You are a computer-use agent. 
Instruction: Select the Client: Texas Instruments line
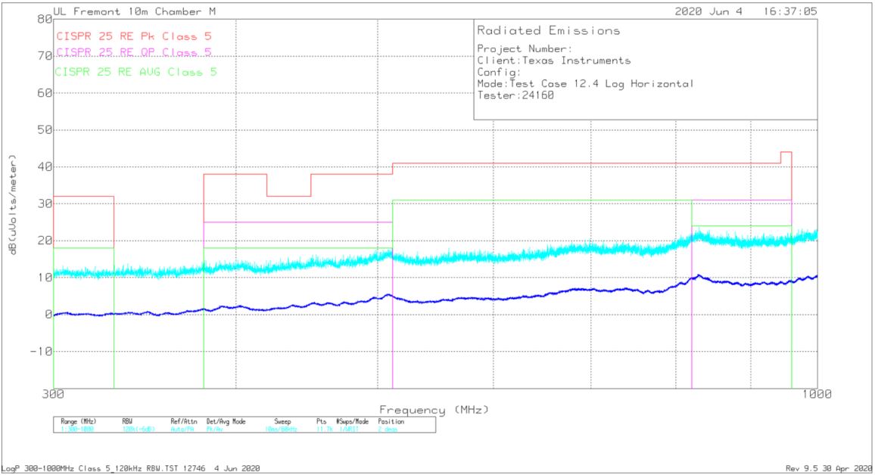(553, 61)
